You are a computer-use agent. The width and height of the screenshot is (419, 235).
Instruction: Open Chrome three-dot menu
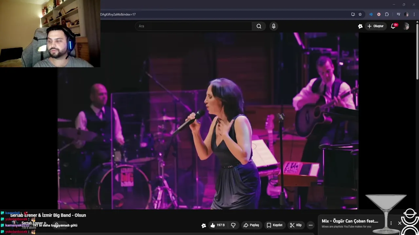414,14
